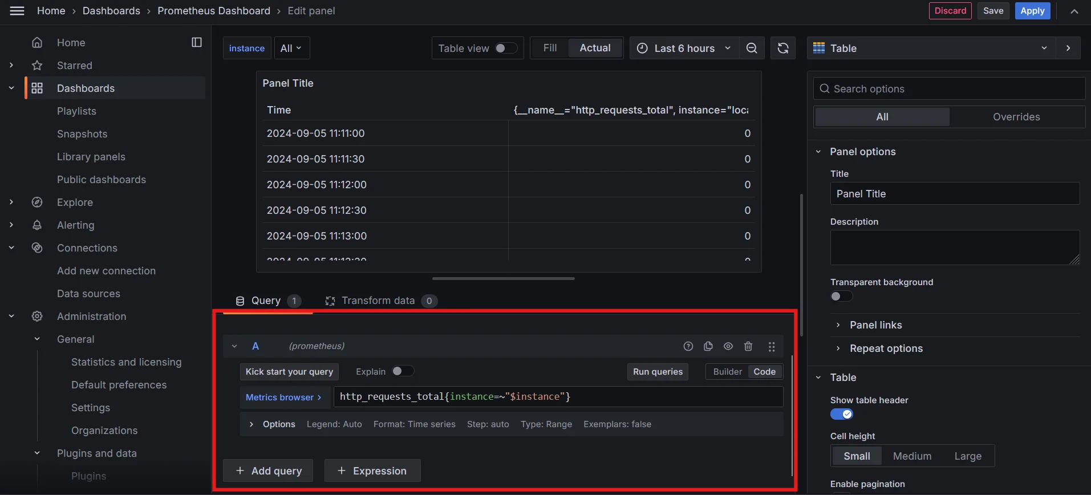Zoom out the time range
1091x495 pixels.
click(752, 48)
